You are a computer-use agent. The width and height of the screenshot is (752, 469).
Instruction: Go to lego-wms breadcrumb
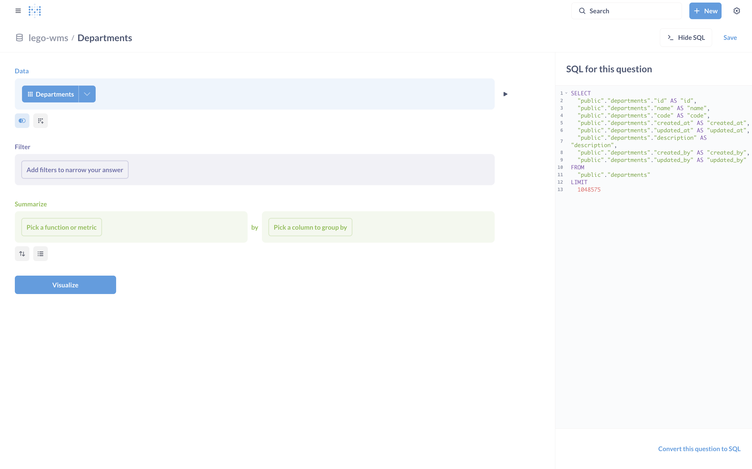(48, 38)
